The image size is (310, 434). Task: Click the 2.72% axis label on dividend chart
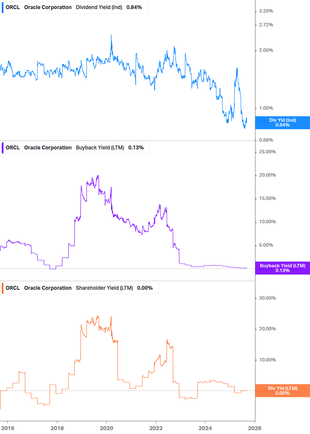pos(266,25)
